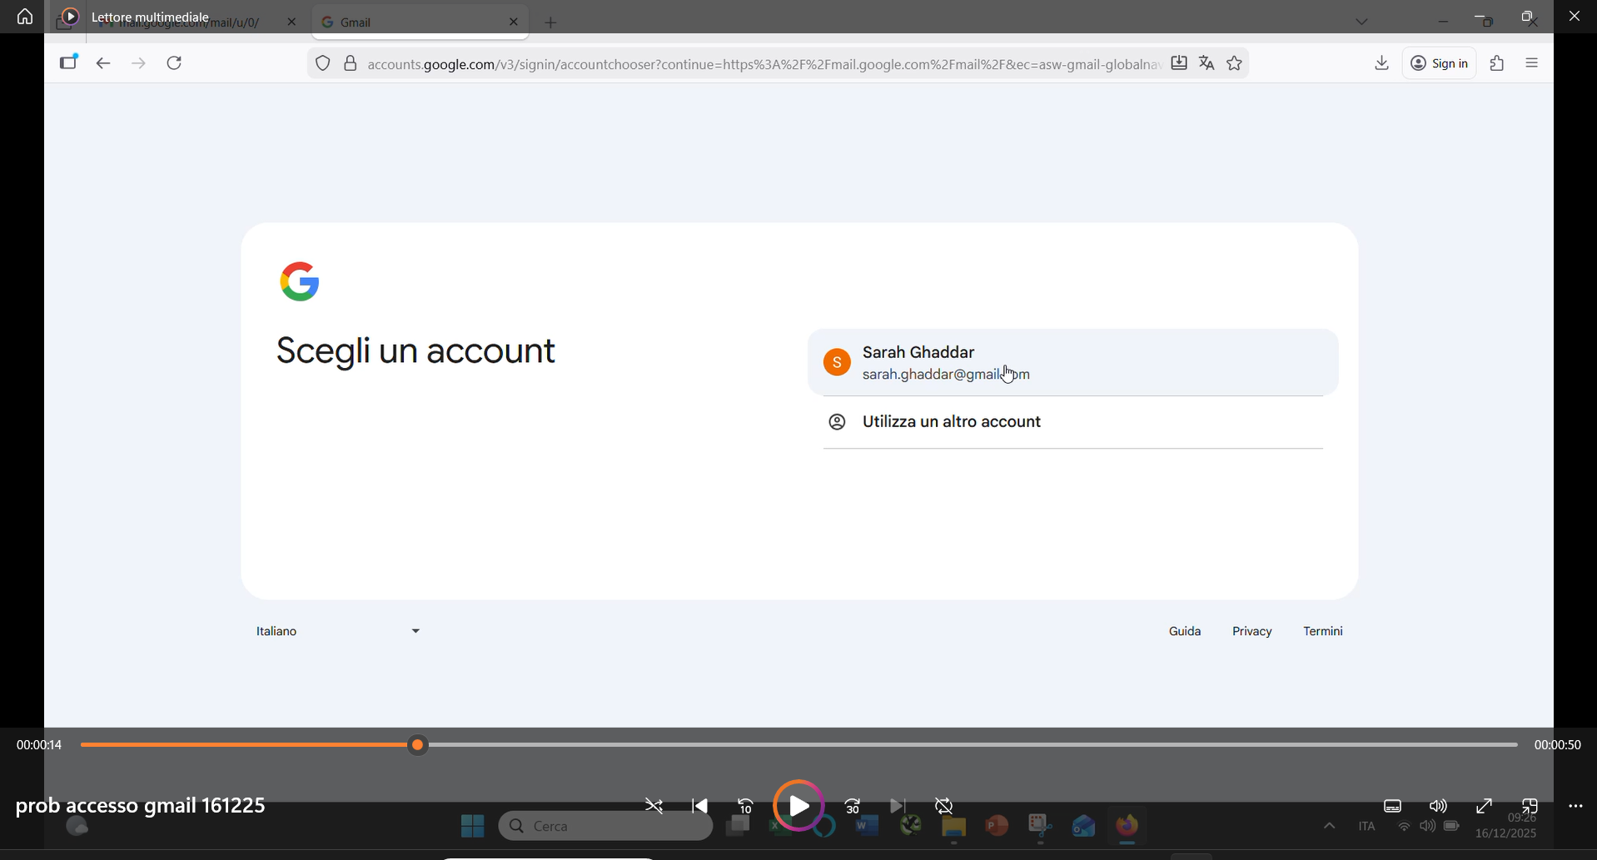
Task: Toggle repeat mode in the media player
Action: pyautogui.click(x=944, y=806)
